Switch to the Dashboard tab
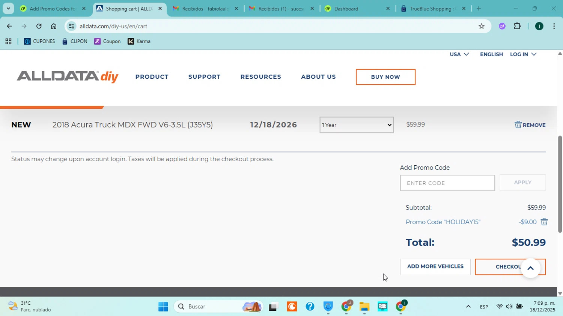This screenshot has width=563, height=316. click(357, 9)
